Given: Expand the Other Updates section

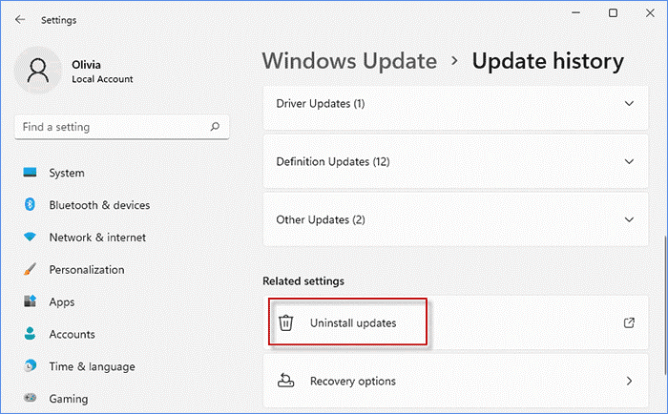Looking at the screenshot, I should tap(628, 220).
